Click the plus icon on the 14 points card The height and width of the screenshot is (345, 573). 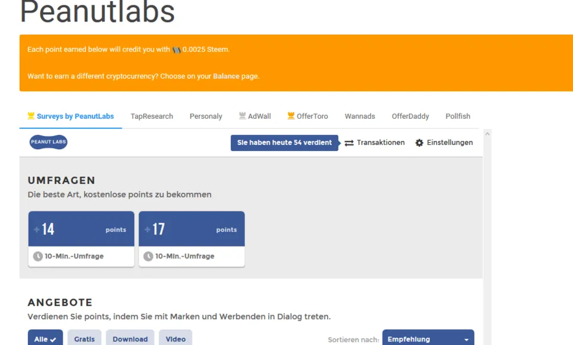coord(36,230)
